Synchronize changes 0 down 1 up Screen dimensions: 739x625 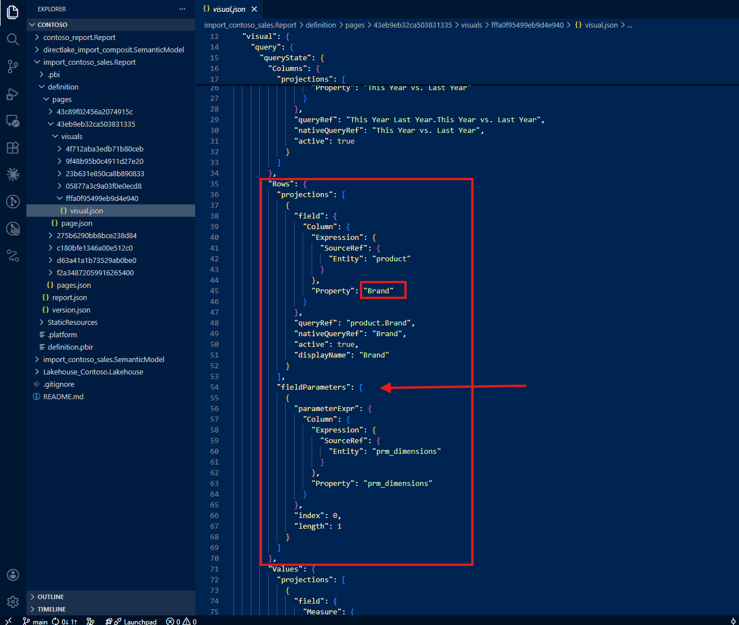point(65,622)
